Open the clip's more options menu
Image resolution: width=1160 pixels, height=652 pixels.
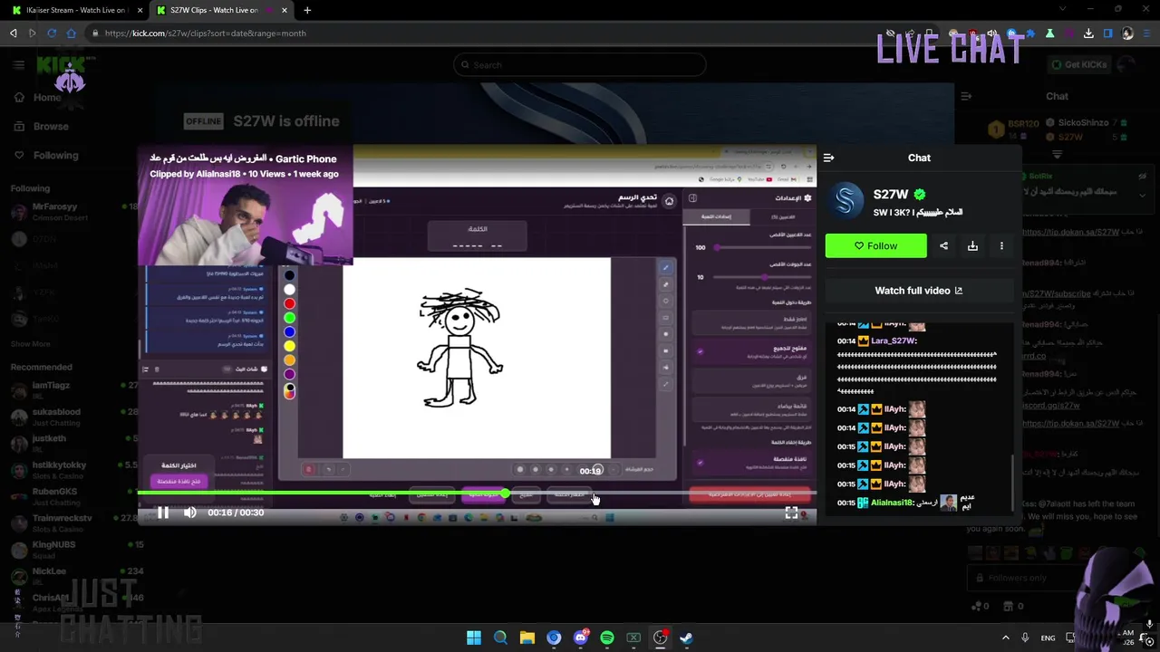point(1001,245)
